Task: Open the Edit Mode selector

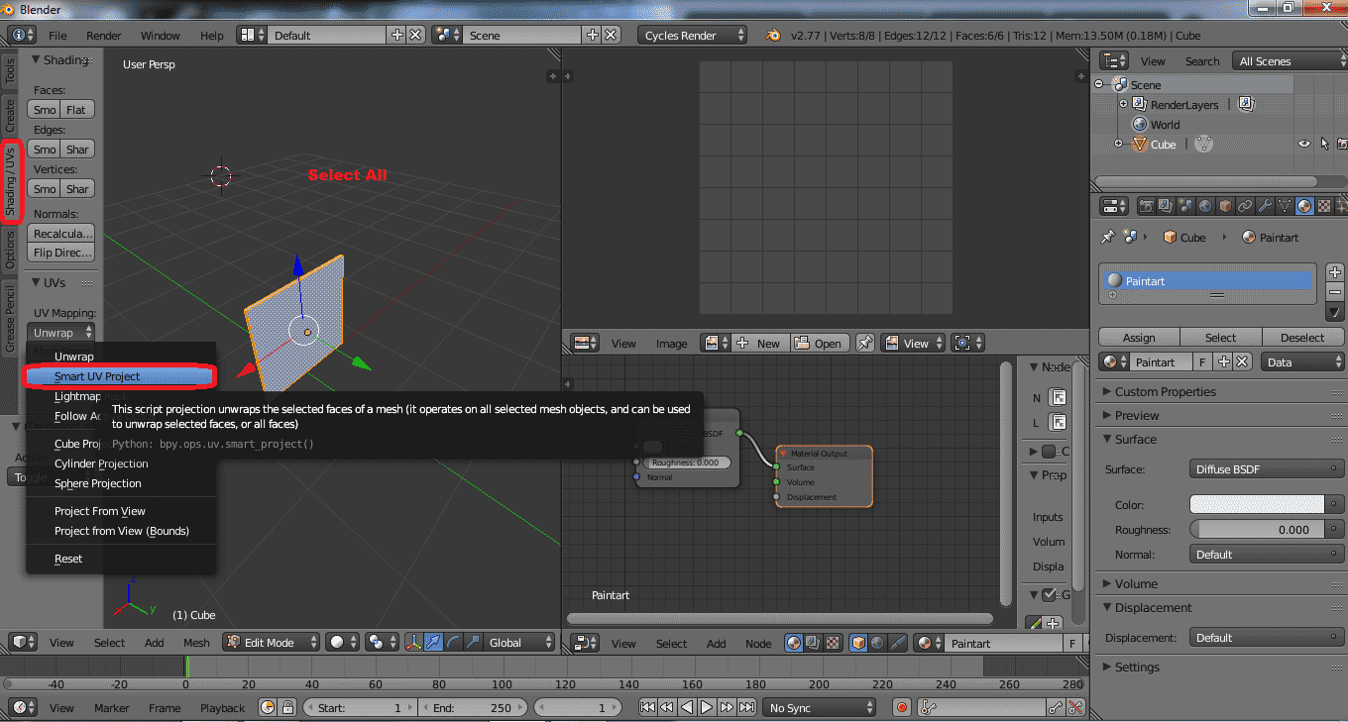Action: (271, 642)
